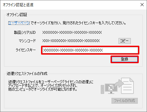Screen dimensions: 147x112
Task: Click the 登録 button
Action: (125, 59)
